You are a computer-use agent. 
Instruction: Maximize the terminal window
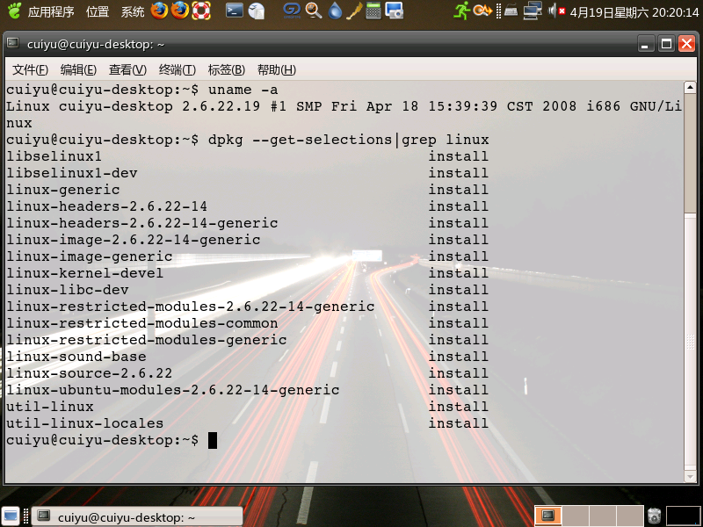[667, 44]
